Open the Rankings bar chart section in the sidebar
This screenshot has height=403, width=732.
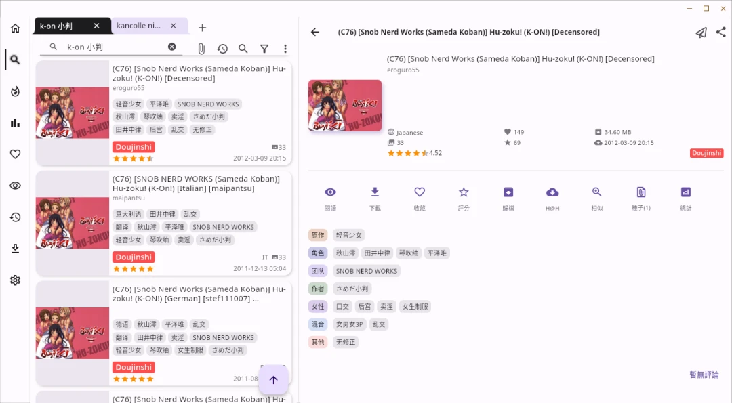pos(15,123)
